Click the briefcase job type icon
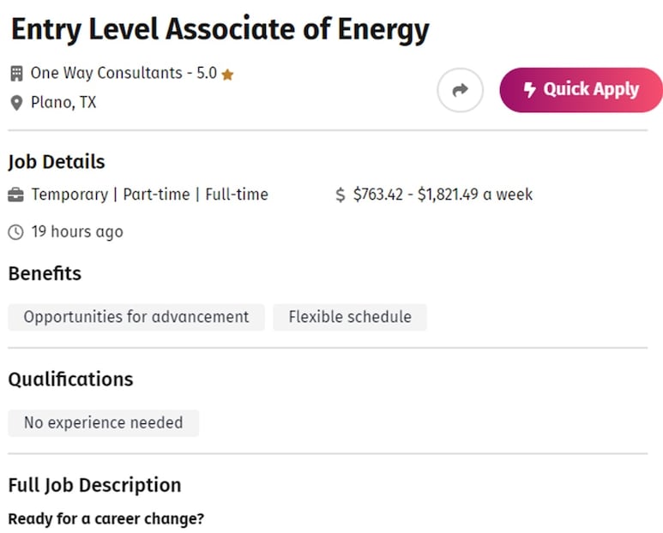The image size is (663, 533). pos(15,195)
